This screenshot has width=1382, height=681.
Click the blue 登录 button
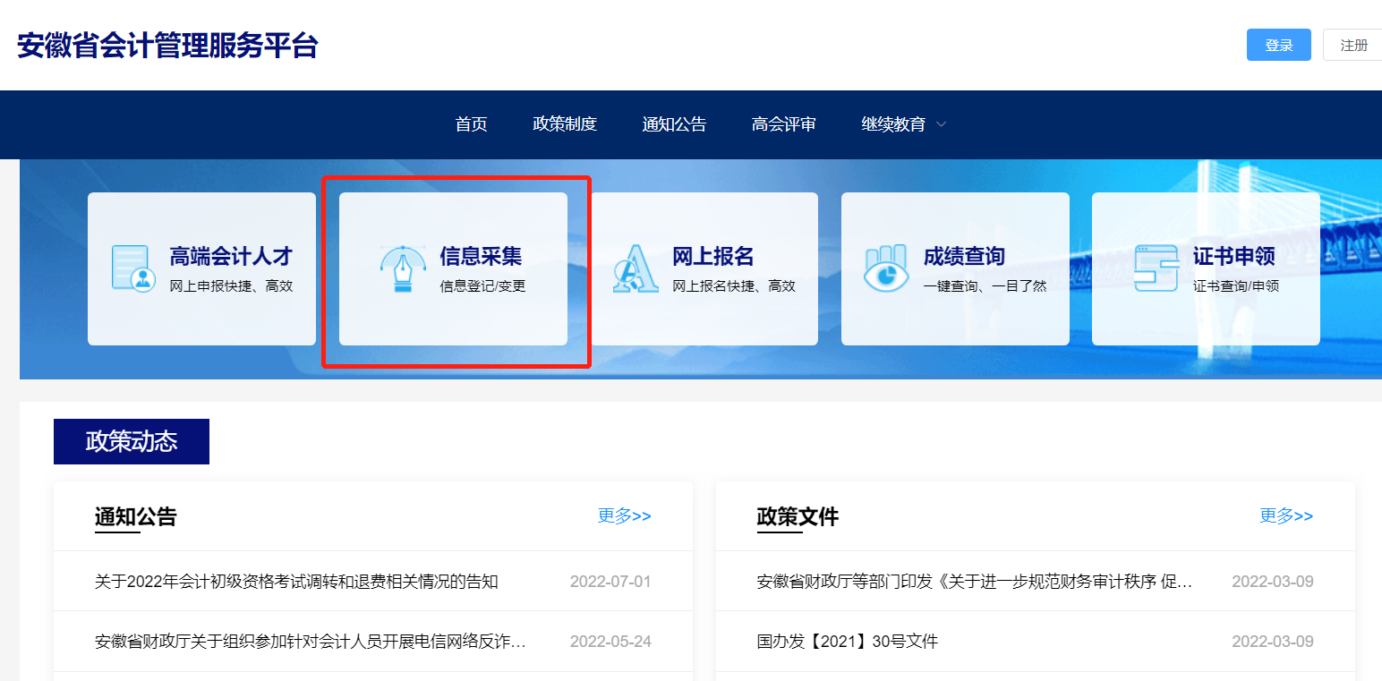click(x=1279, y=45)
